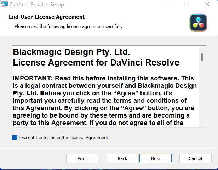Click the 'End-User License Agreement' title
218x170 pixels.
click(47, 17)
